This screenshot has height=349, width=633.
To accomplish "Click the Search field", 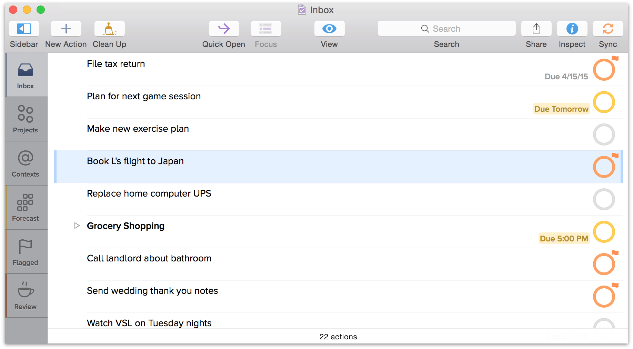I will click(x=446, y=29).
